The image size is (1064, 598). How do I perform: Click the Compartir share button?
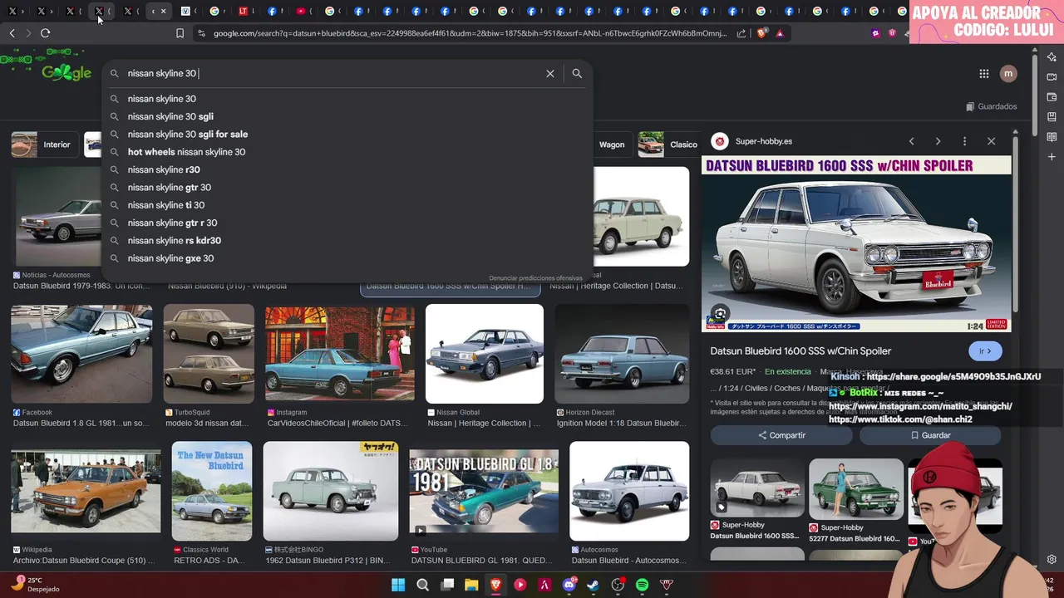pos(781,435)
